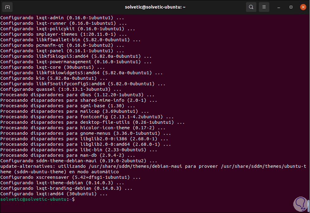
Task: Minimize the terminal window
Action: click(x=279, y=7)
